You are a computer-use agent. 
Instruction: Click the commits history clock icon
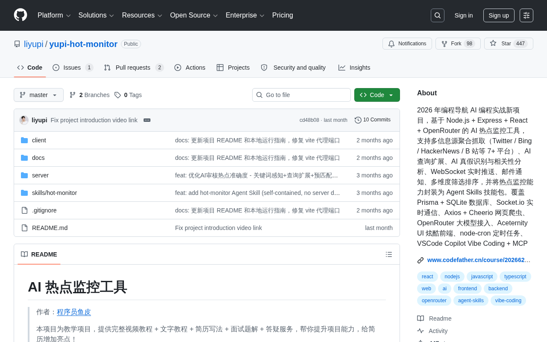[x=358, y=120]
